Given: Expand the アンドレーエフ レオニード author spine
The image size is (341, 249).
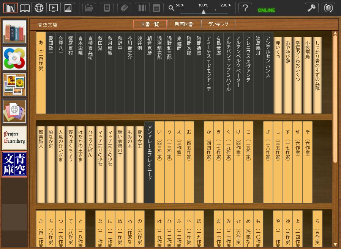Looking at the screenshot, I should (150, 162).
